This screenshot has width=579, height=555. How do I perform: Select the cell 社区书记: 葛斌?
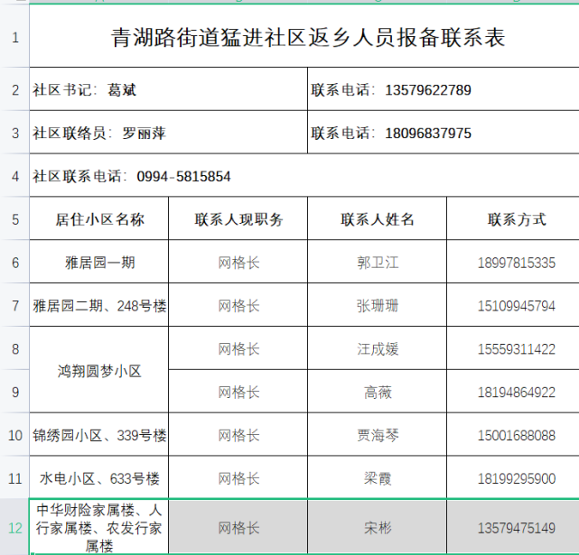168,89
